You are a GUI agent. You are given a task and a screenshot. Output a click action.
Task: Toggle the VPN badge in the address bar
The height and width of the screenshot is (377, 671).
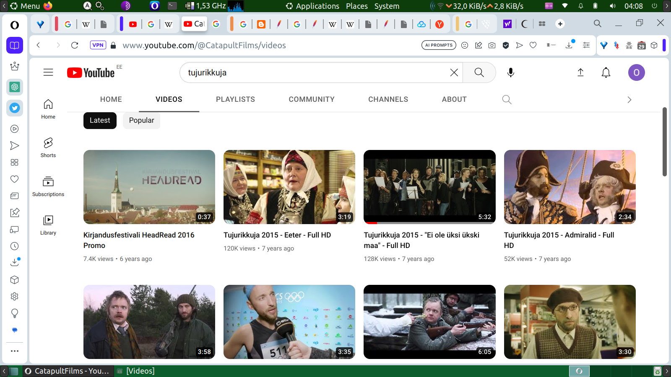tap(98, 45)
